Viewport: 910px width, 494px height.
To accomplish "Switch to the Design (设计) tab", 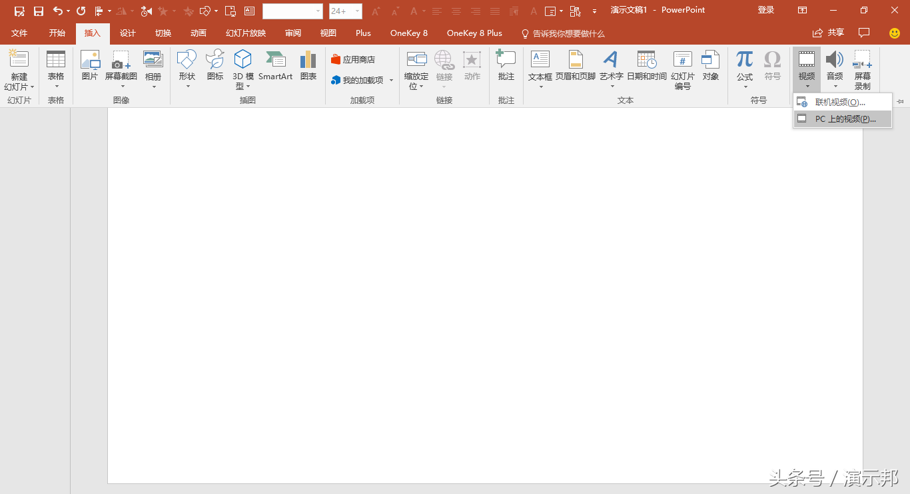I will [128, 33].
